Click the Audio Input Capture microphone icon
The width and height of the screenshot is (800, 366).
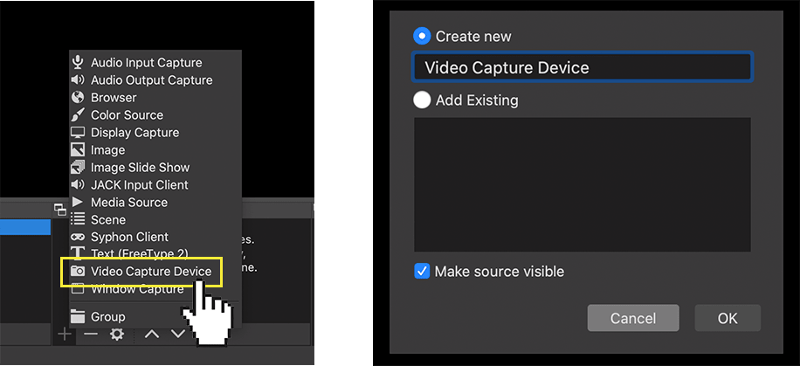78,63
